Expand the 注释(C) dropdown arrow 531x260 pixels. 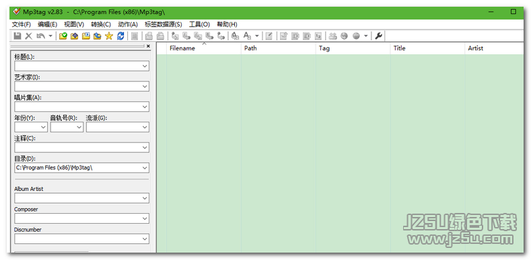145,147
